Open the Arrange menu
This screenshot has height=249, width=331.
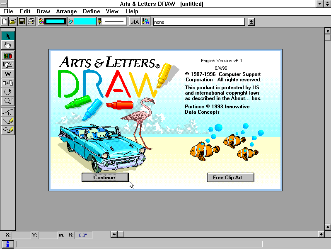(66, 12)
